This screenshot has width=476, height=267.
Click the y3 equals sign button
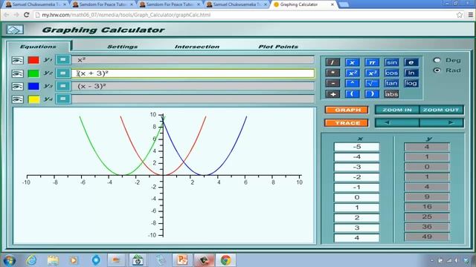click(x=63, y=86)
